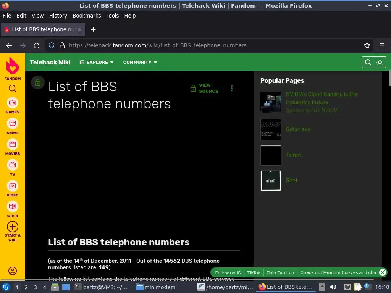Click Follow on IG button
This screenshot has height=293, width=391.
click(x=228, y=272)
